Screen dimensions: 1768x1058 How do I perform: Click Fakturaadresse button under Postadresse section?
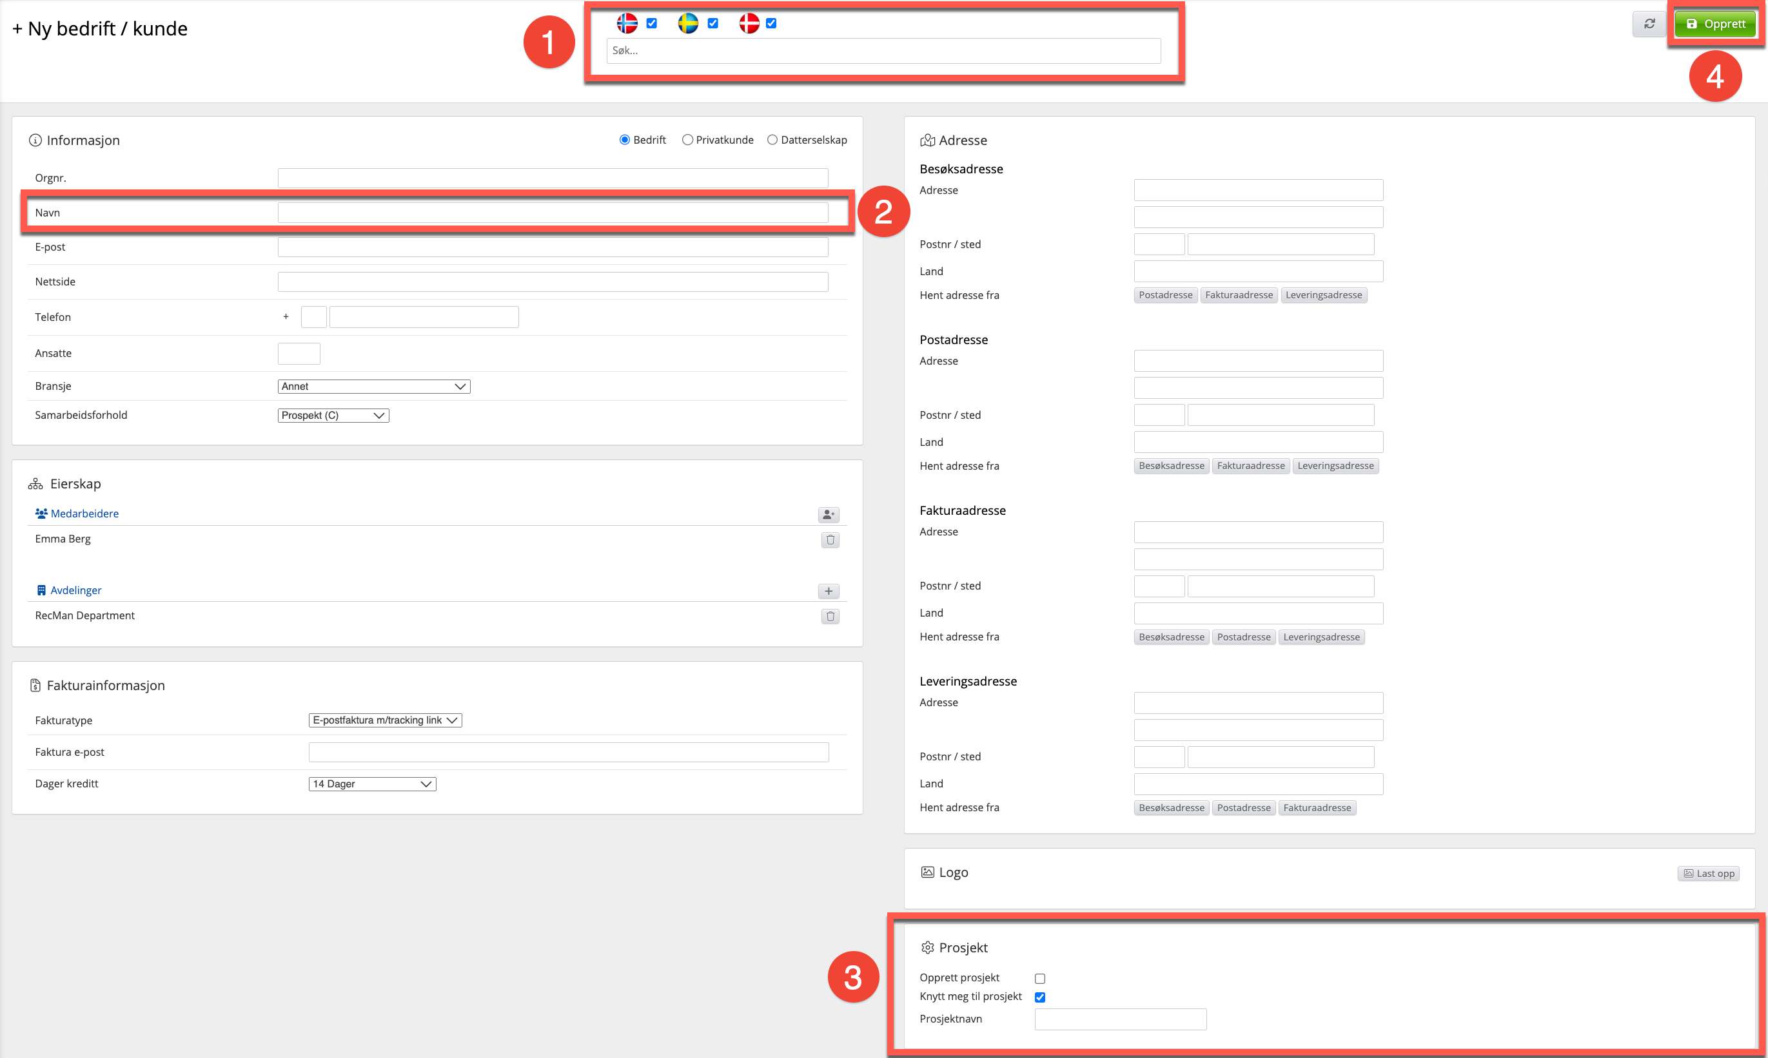click(1251, 466)
